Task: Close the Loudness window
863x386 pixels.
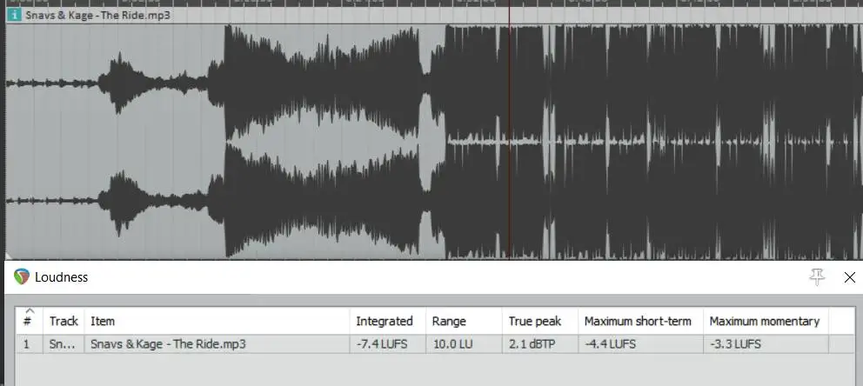Action: (849, 277)
